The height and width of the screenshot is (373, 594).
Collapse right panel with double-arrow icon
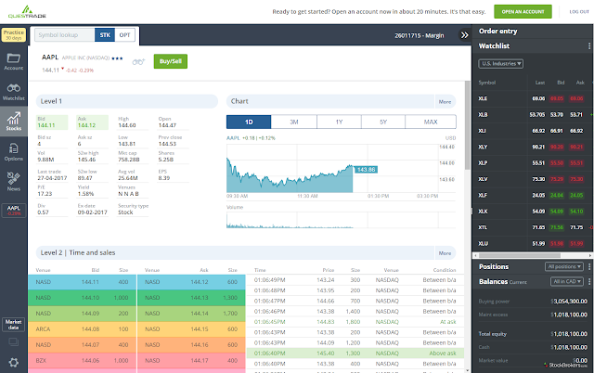(464, 35)
